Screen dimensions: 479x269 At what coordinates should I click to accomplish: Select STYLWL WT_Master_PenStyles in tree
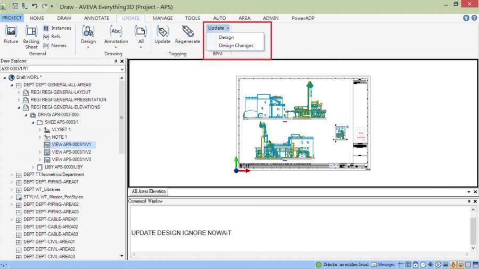53,197
